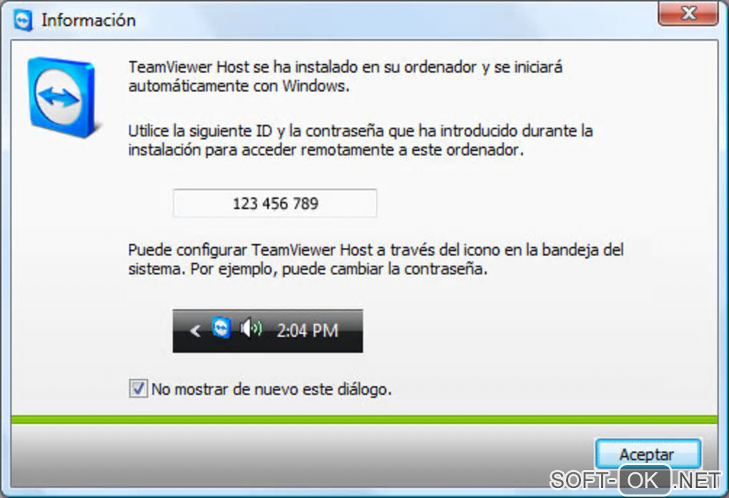Screen dimensions: 729x498
Task: Confirm the dialog with the Aceptar button
Action: [648, 454]
